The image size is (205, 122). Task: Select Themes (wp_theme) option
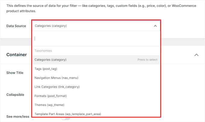click(49, 105)
